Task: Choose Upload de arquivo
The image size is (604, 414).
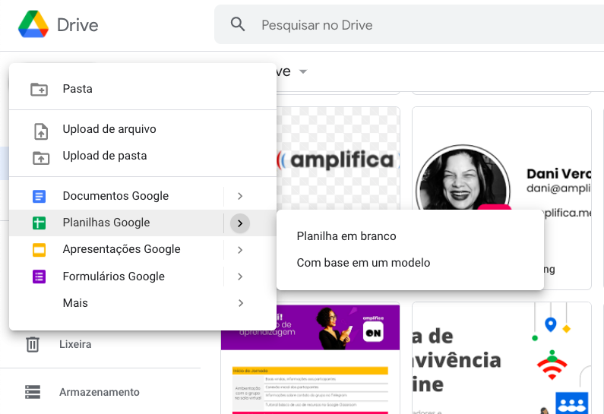Action: click(x=143, y=129)
